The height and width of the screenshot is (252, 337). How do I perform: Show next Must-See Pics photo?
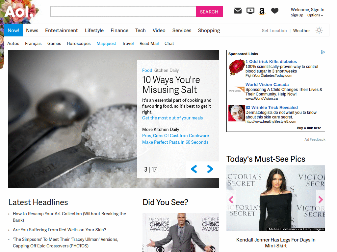tap(321, 200)
